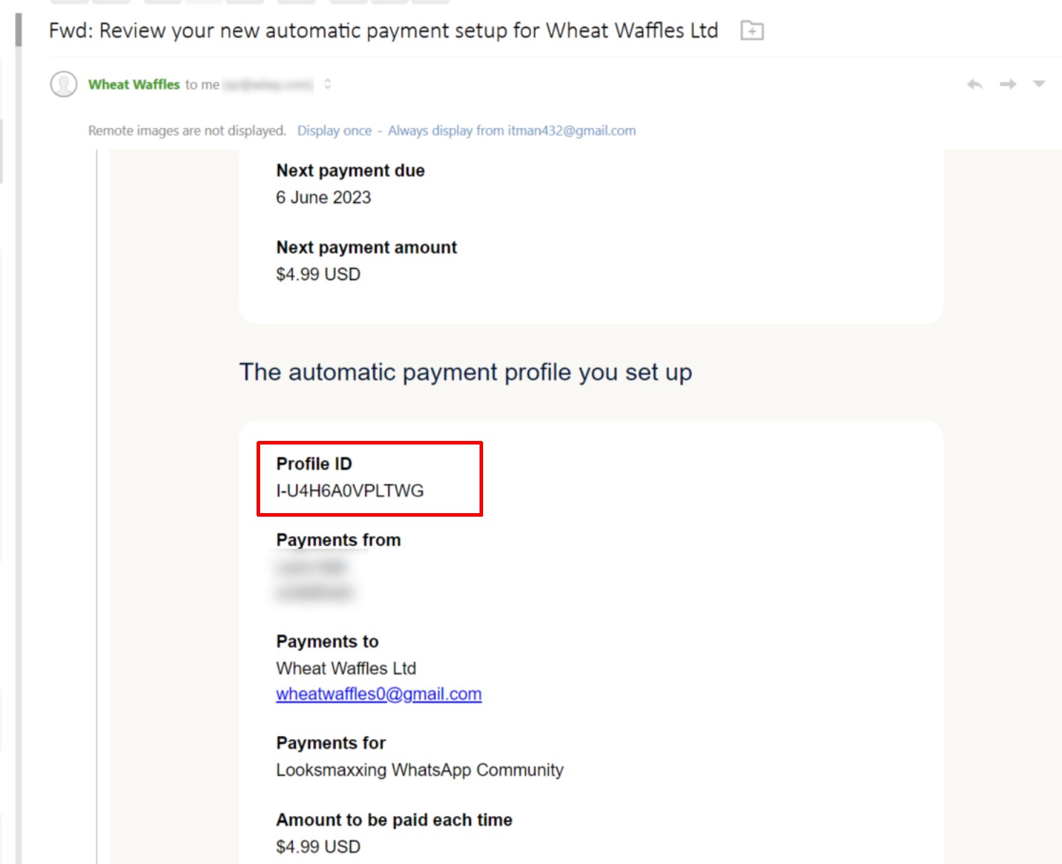
Task: Click the blurred recipient email address
Action: [x=268, y=84]
